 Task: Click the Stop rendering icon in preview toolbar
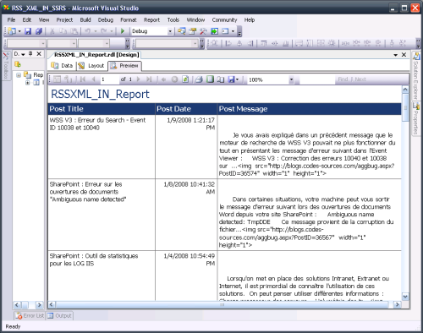[174, 79]
